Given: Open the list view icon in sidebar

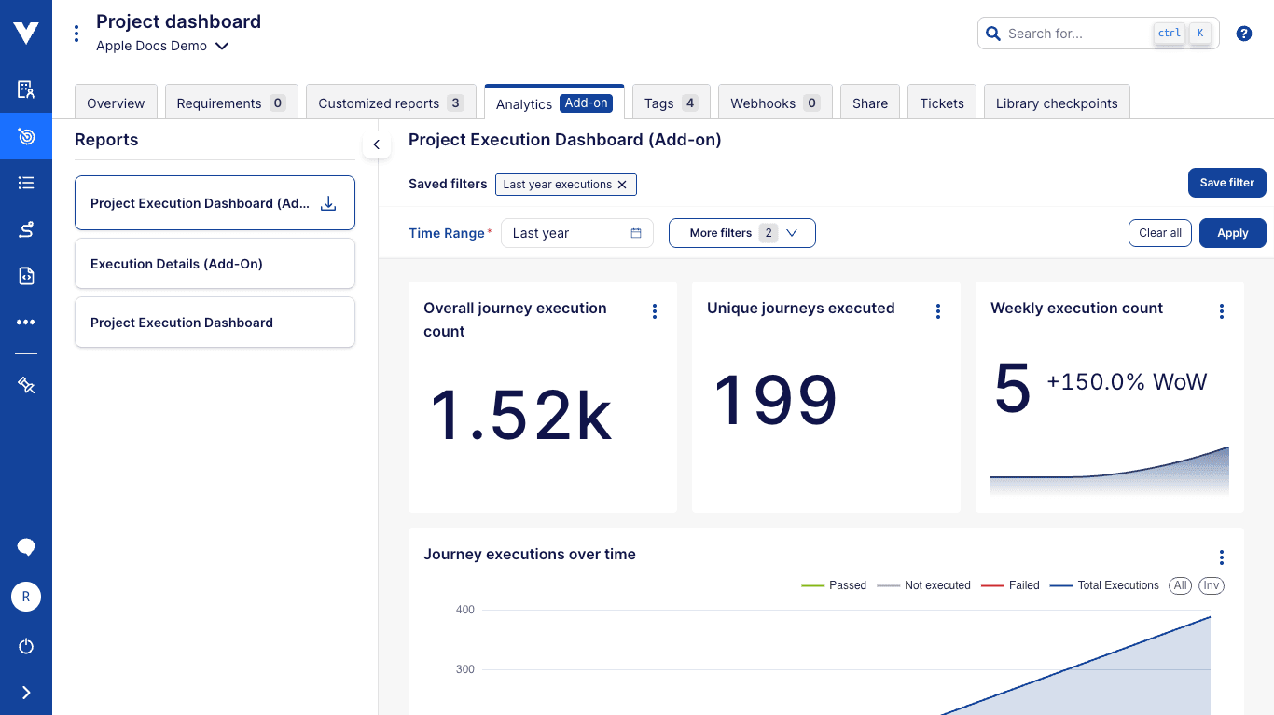Looking at the screenshot, I should click(25, 183).
